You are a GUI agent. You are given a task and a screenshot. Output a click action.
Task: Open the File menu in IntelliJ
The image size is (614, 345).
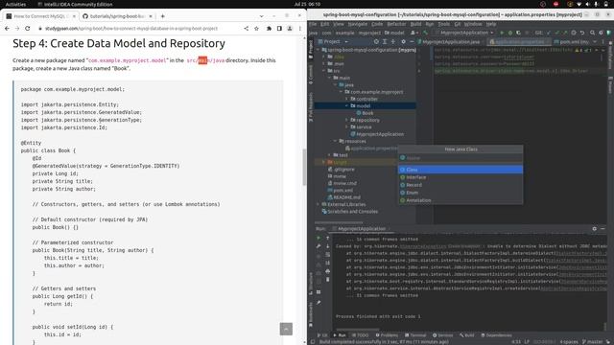pos(313,24)
